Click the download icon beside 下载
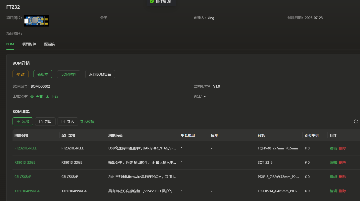Viewport: 360px width, 201px height. 48,96
